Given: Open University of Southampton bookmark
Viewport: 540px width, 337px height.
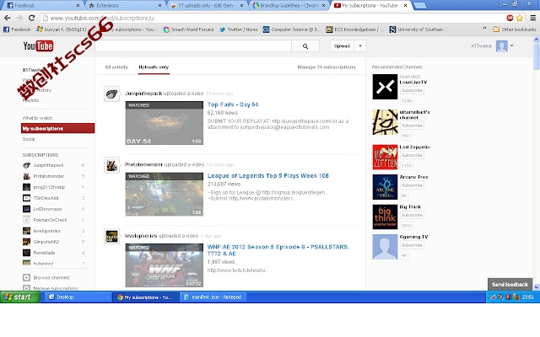Looking at the screenshot, I should 418,29.
